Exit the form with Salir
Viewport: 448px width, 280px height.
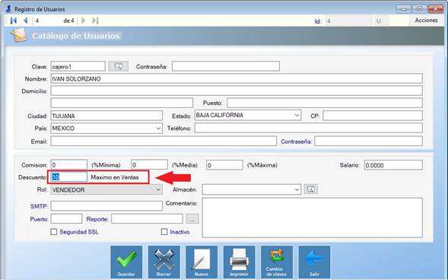[314, 262]
